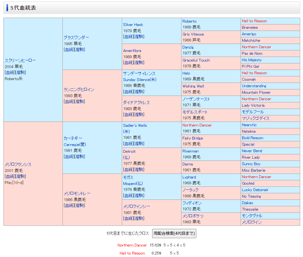Open the Silver Hawk link
Screen dimensions: 303x257
click(x=133, y=25)
